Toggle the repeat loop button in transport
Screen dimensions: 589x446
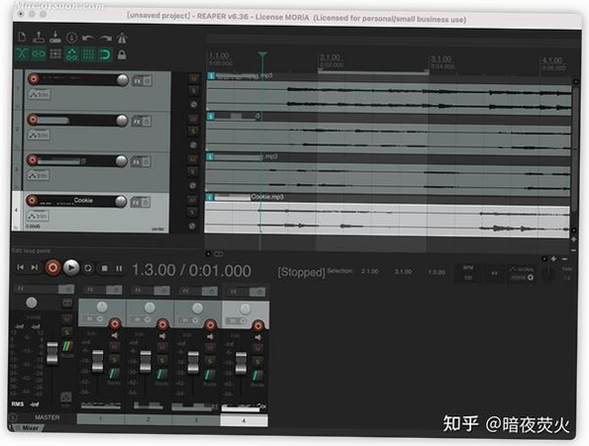(88, 268)
